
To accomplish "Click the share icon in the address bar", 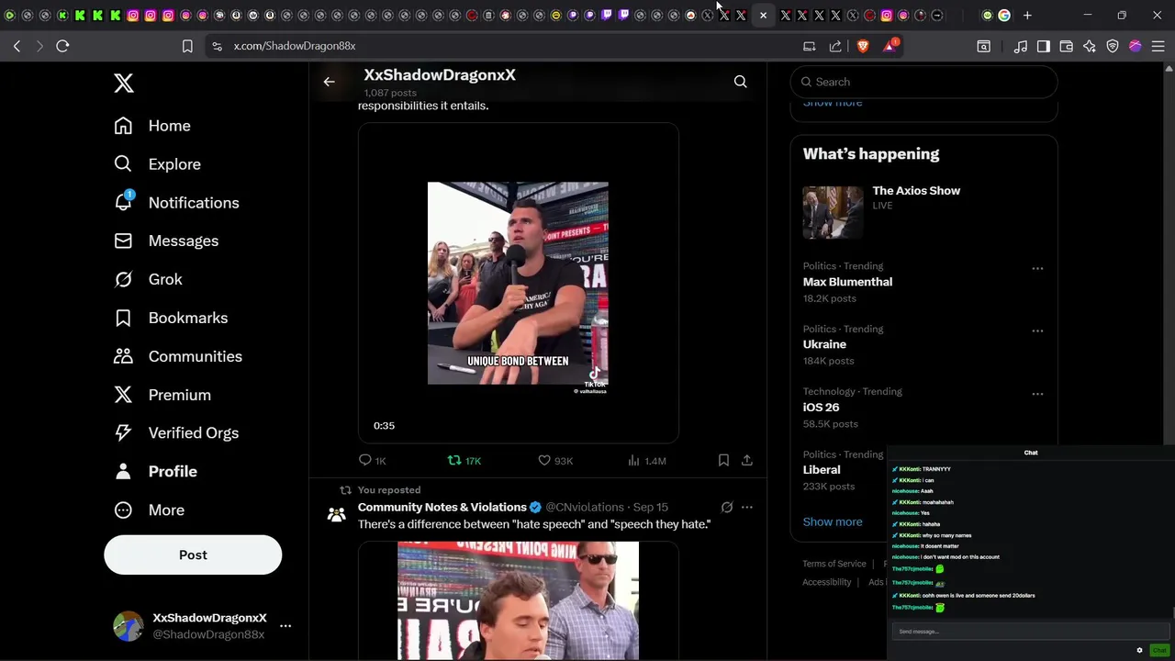I will click(x=835, y=46).
